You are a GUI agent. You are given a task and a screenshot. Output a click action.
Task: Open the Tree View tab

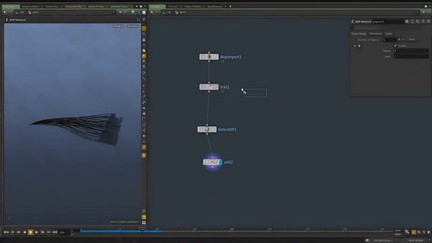click(x=173, y=6)
